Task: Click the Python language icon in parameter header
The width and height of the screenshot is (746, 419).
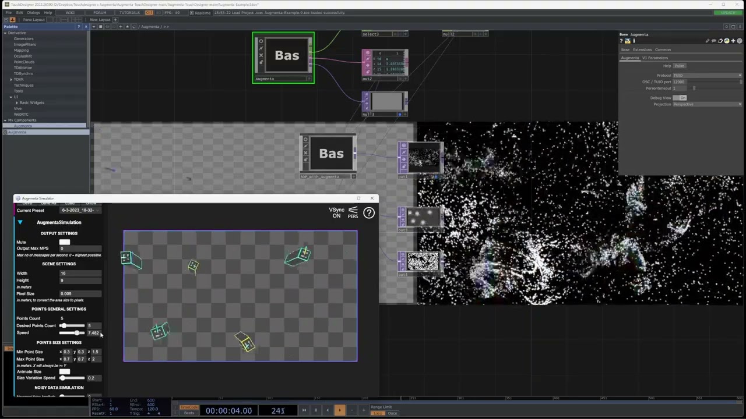Action: 727,41
